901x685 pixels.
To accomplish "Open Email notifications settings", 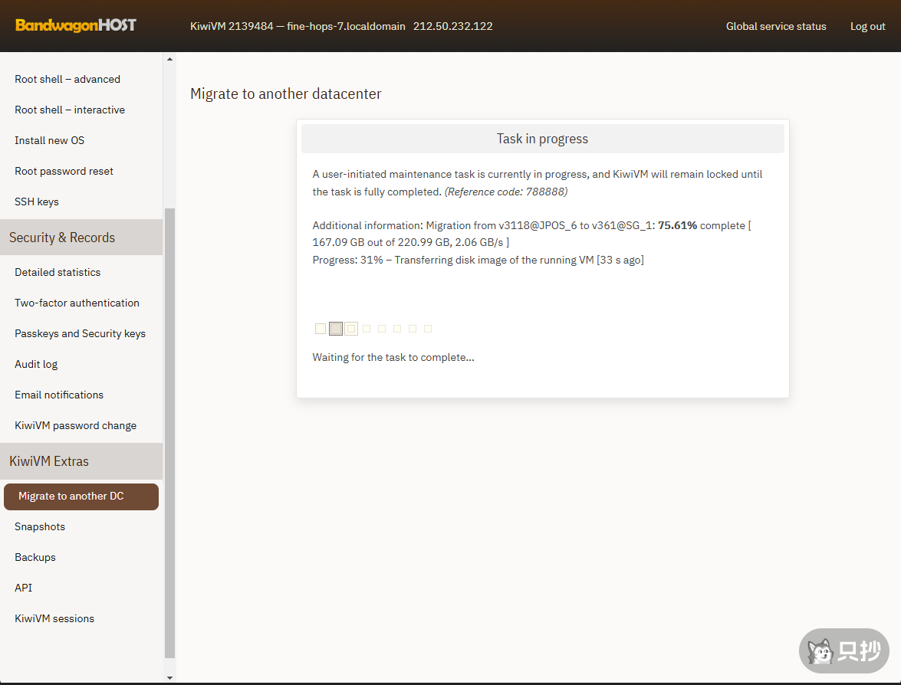I will point(59,395).
